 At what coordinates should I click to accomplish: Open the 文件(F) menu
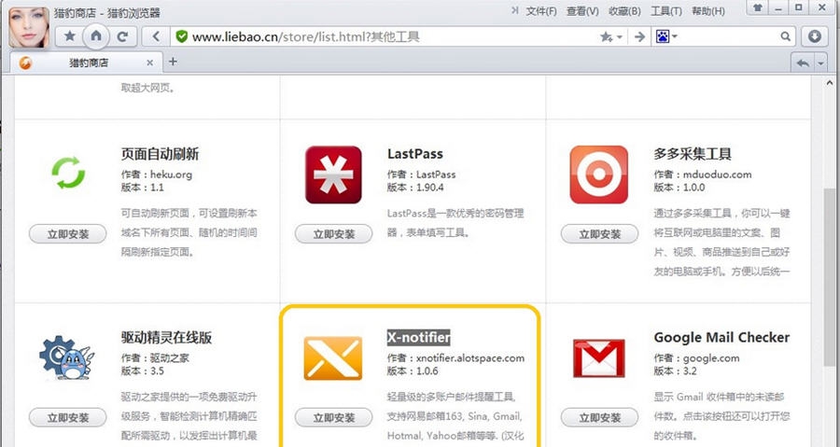(x=541, y=11)
